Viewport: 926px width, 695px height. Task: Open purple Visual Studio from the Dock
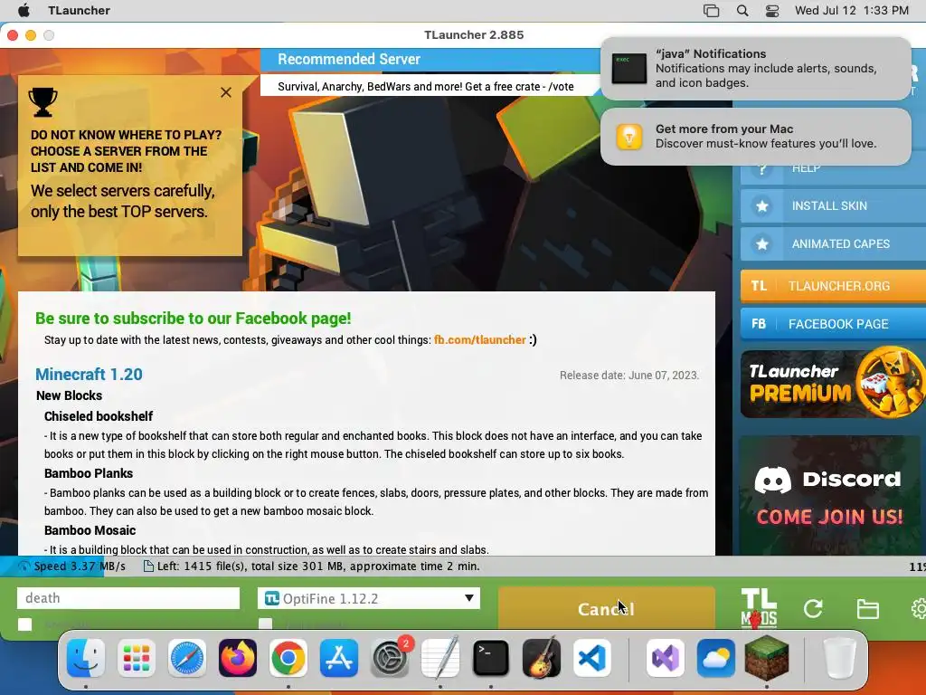point(666,658)
